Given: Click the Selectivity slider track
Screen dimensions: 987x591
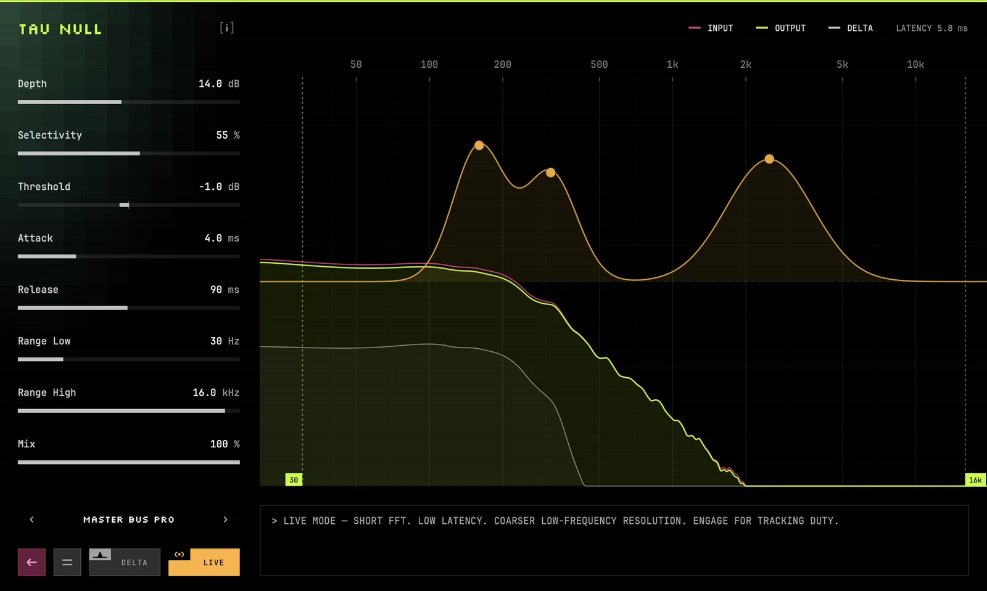Looking at the screenshot, I should (x=129, y=153).
